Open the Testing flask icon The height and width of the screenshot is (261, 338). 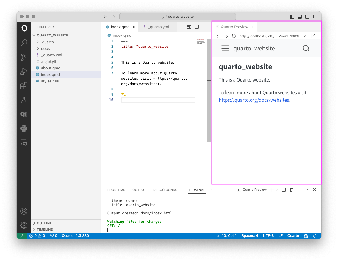[24, 100]
